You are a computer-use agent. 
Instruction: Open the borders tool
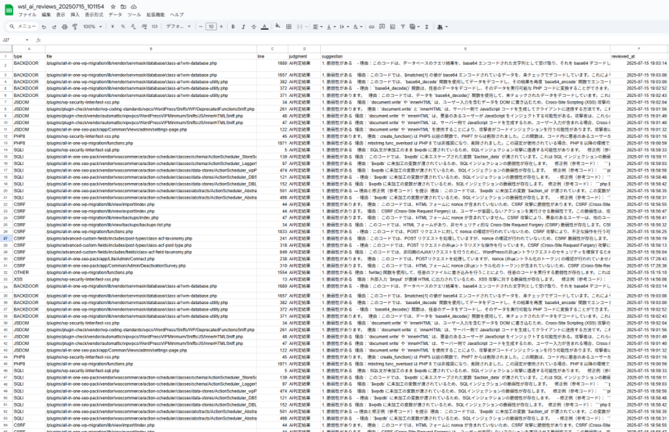pos(289,27)
